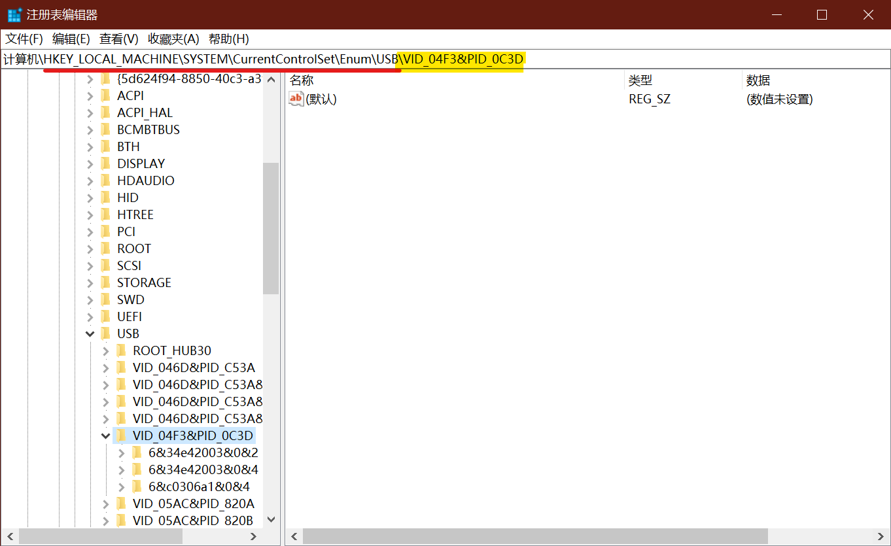
Task: Click the HDAUDIO folder icon
Action: pos(106,180)
